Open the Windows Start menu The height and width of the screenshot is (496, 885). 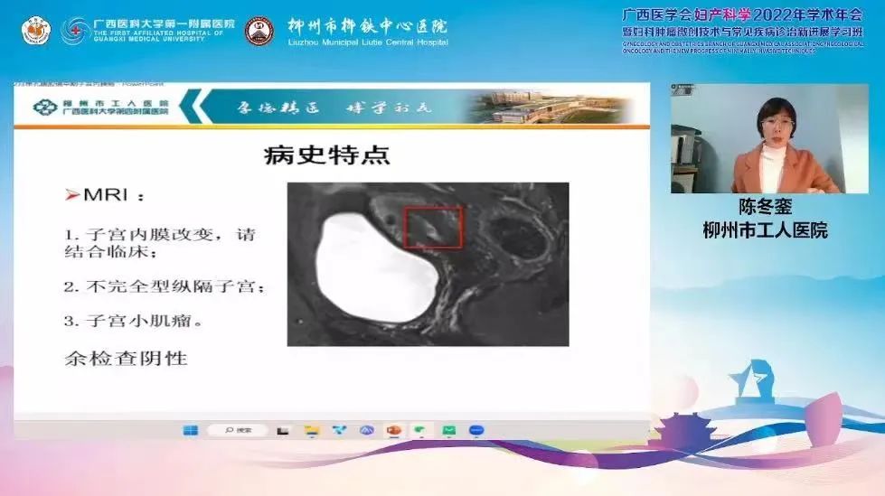[191, 431]
